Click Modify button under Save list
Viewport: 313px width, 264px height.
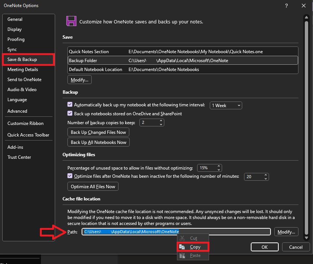(79, 80)
